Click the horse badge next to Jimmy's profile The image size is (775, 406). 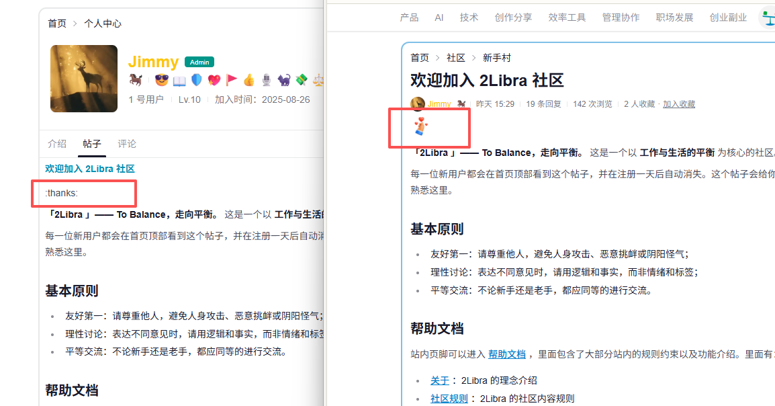click(x=136, y=81)
